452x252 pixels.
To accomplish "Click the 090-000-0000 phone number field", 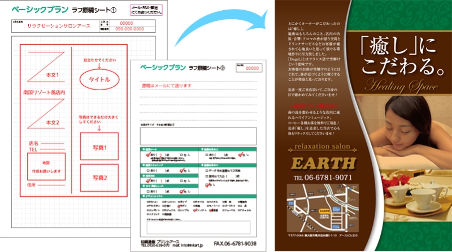I will coord(129,28).
